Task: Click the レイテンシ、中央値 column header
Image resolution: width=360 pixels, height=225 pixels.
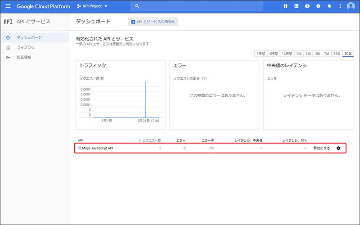Action: tap(248, 140)
